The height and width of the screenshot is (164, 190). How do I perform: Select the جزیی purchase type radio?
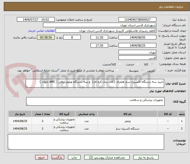158,70
